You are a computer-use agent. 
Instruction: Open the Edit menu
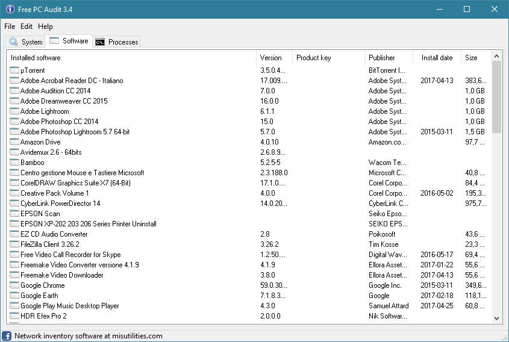pos(27,26)
